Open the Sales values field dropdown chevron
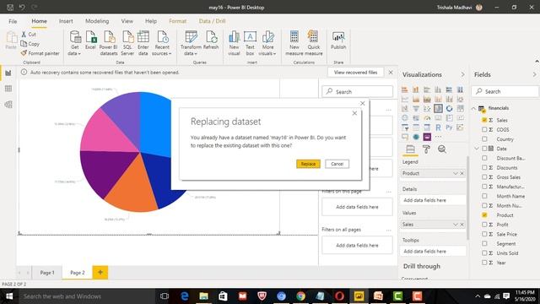 click(456, 225)
